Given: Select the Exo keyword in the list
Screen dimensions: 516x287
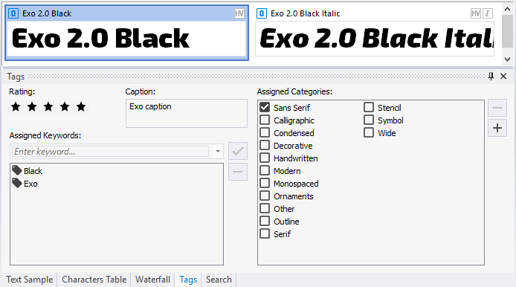Looking at the screenshot, I should coord(30,184).
